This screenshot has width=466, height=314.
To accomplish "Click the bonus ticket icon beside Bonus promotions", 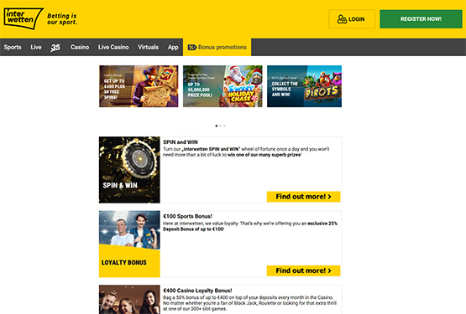I will (x=192, y=47).
